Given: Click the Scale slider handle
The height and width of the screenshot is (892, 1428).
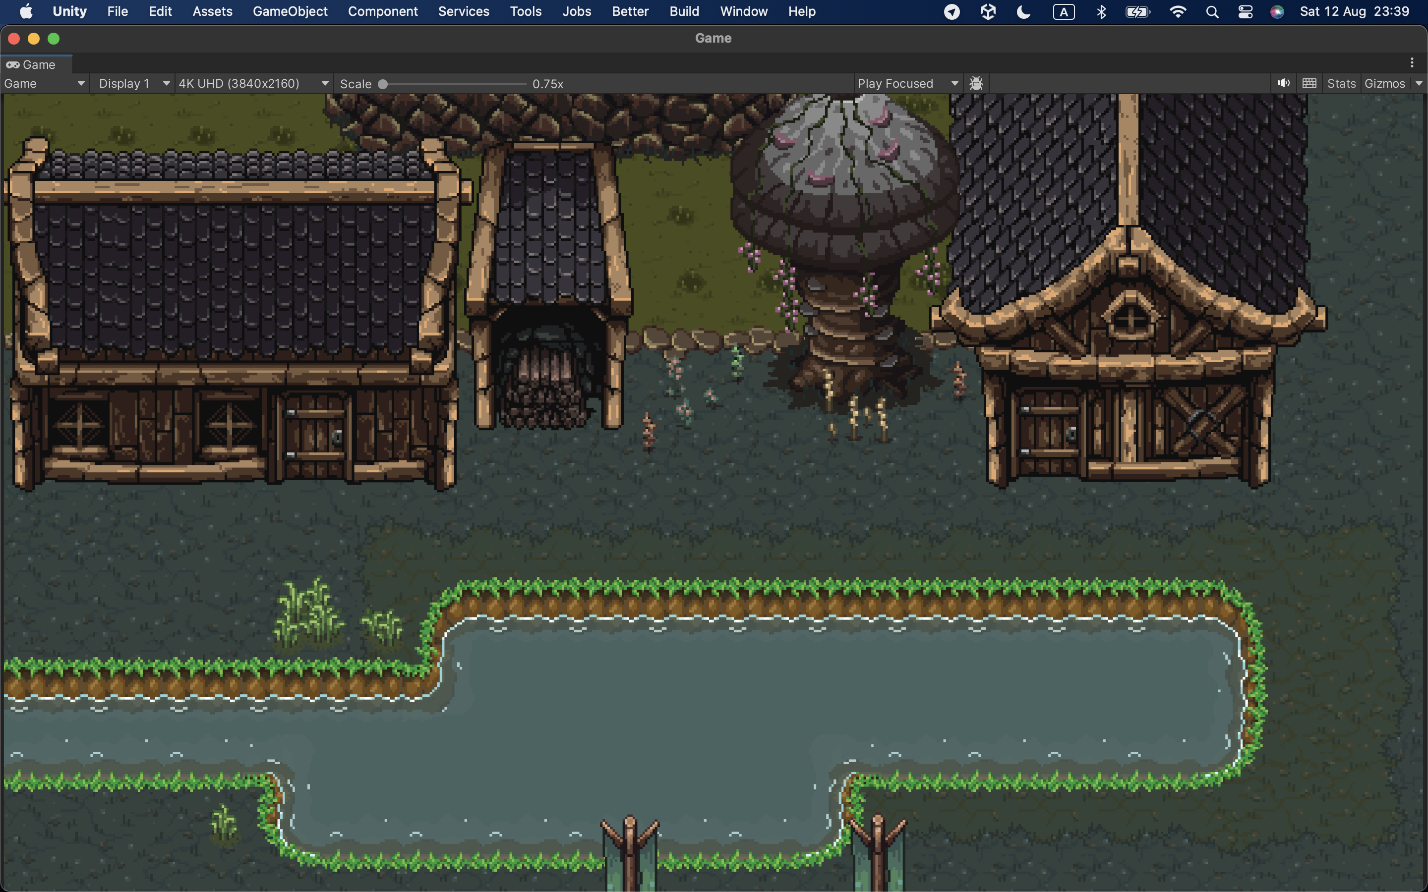Looking at the screenshot, I should 383,84.
